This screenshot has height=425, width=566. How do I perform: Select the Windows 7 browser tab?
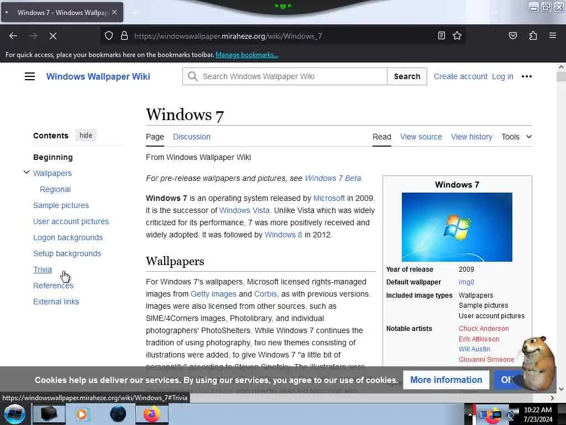point(62,12)
